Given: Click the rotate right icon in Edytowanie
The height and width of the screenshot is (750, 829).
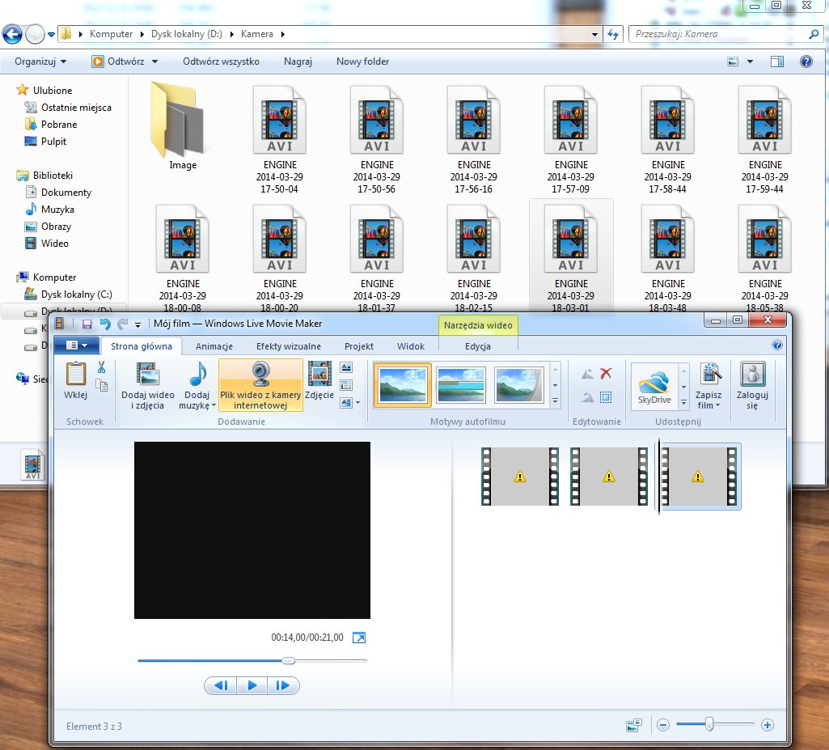Looking at the screenshot, I should [x=587, y=397].
